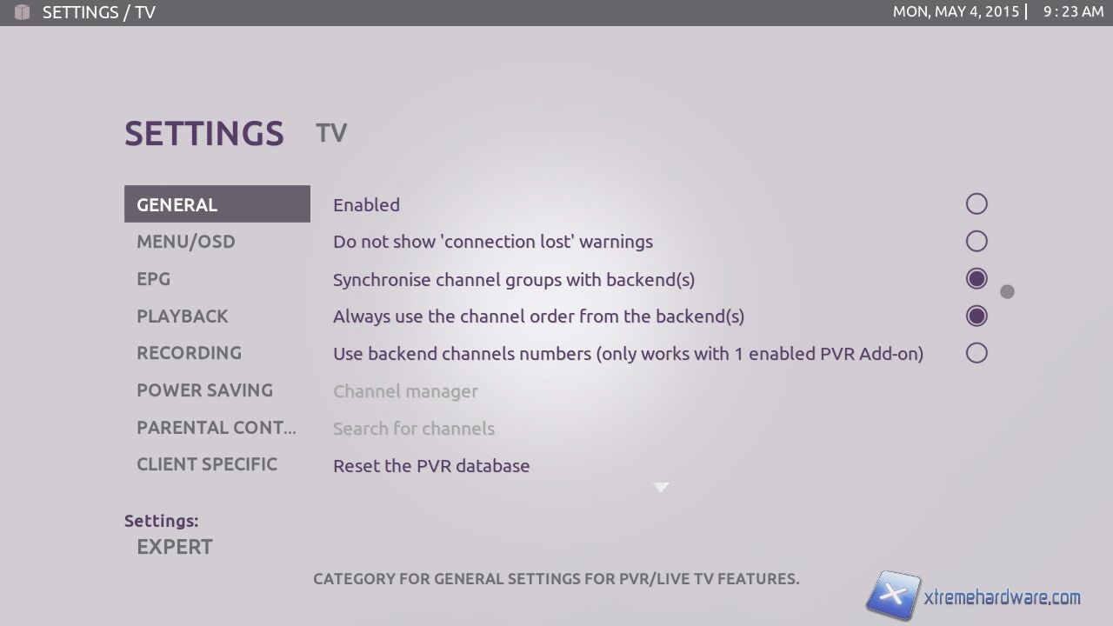The width and height of the screenshot is (1113, 626).
Task: Select the GENERAL category
Action: point(217,204)
